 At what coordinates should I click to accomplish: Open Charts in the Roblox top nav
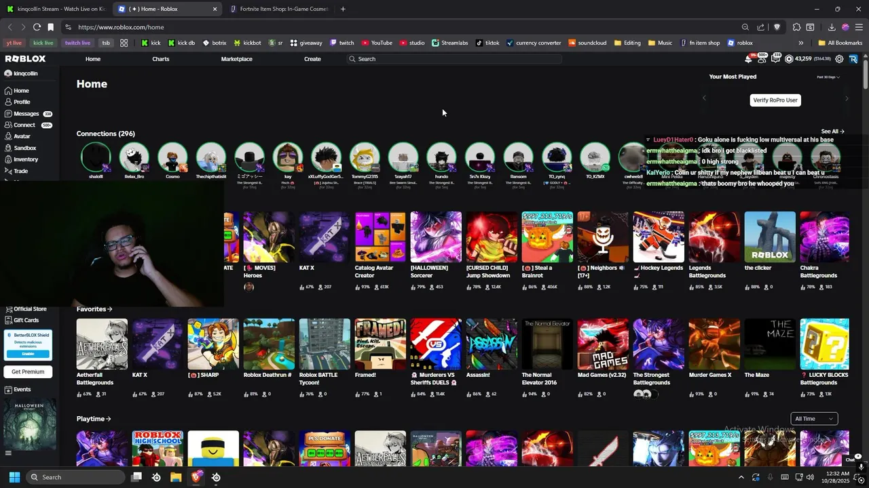coord(161,59)
